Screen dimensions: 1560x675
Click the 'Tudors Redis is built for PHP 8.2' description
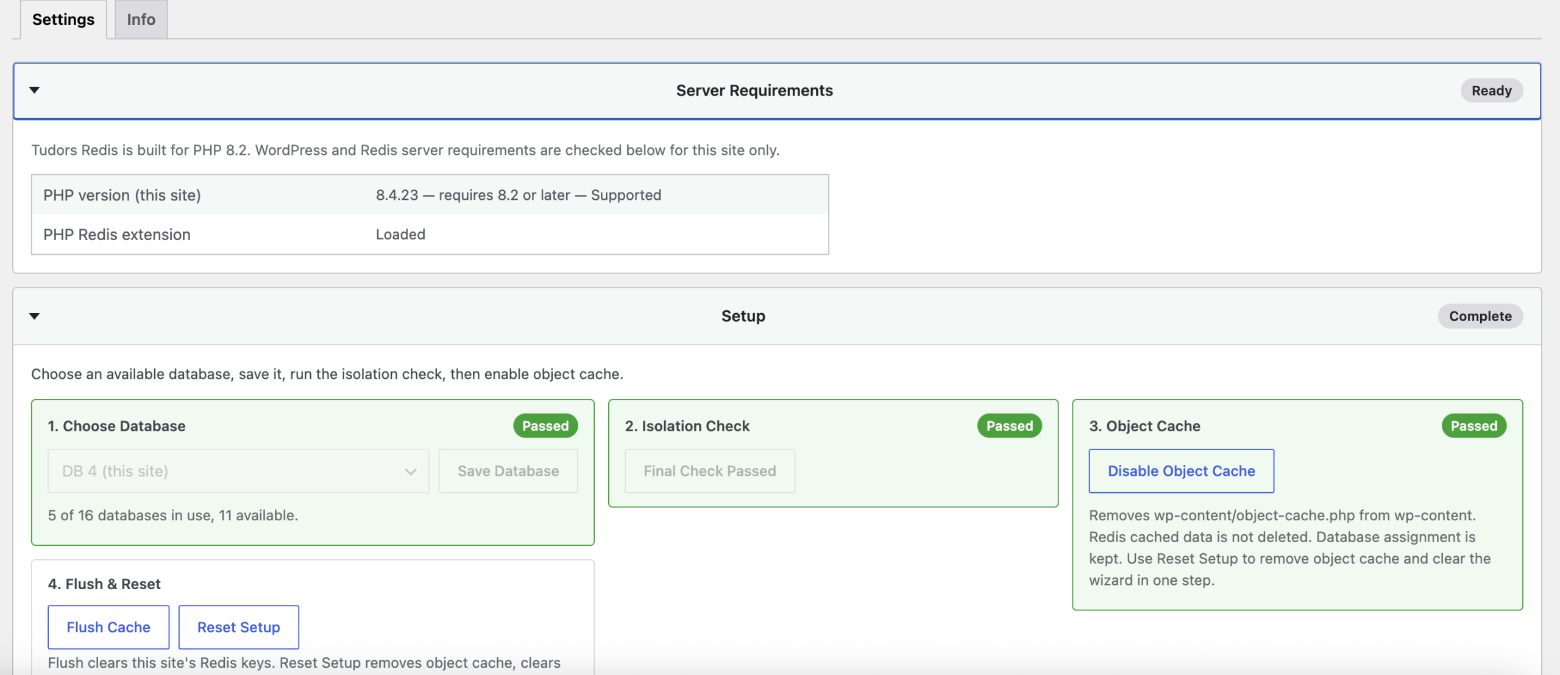405,150
